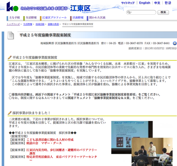Click the breadcrumb text 平成25年度協働事業提案制度

pos(78,24)
